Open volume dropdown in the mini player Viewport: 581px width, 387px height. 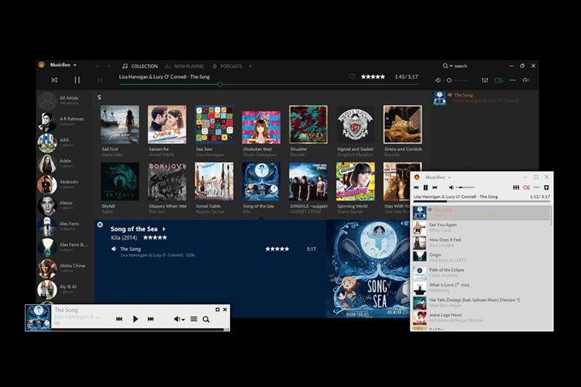179,319
